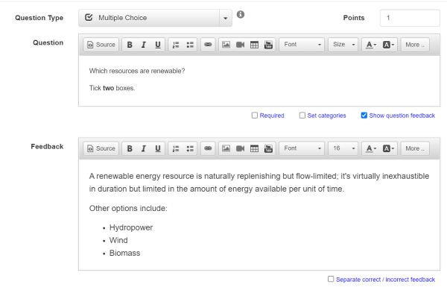Insert video in the Feedback editor
Viewport: 447px width, 290px height.
(241, 148)
